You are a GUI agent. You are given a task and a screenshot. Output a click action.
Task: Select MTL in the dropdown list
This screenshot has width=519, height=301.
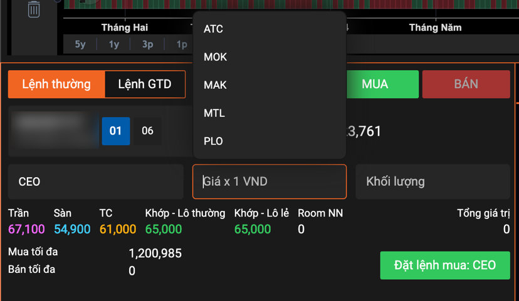[x=214, y=113]
